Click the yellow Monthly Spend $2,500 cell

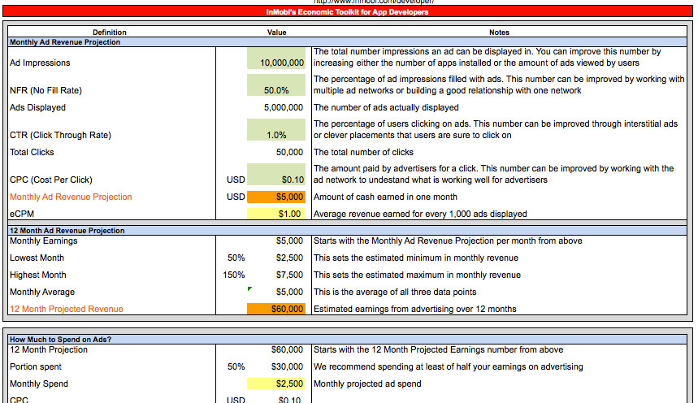coord(276,383)
